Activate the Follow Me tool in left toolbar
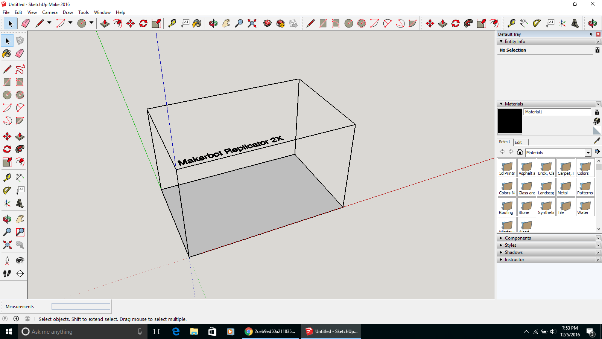This screenshot has width=602, height=339. click(20, 149)
